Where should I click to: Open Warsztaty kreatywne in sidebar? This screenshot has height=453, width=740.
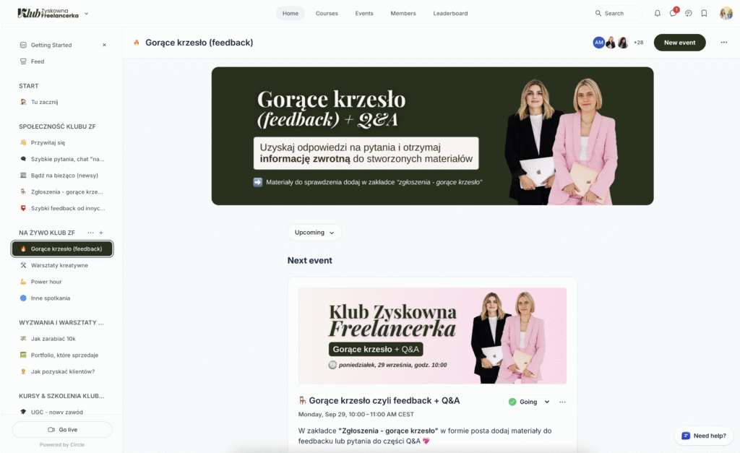click(59, 265)
